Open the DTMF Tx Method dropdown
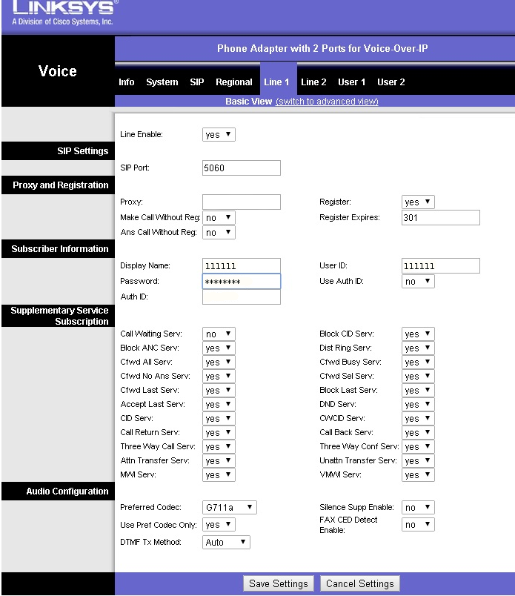This screenshot has width=515, height=596. 226,543
